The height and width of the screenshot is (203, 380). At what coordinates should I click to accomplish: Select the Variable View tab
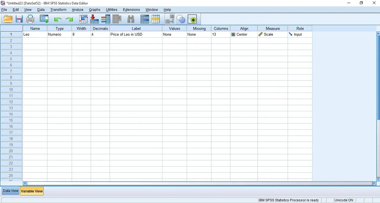coord(32,191)
